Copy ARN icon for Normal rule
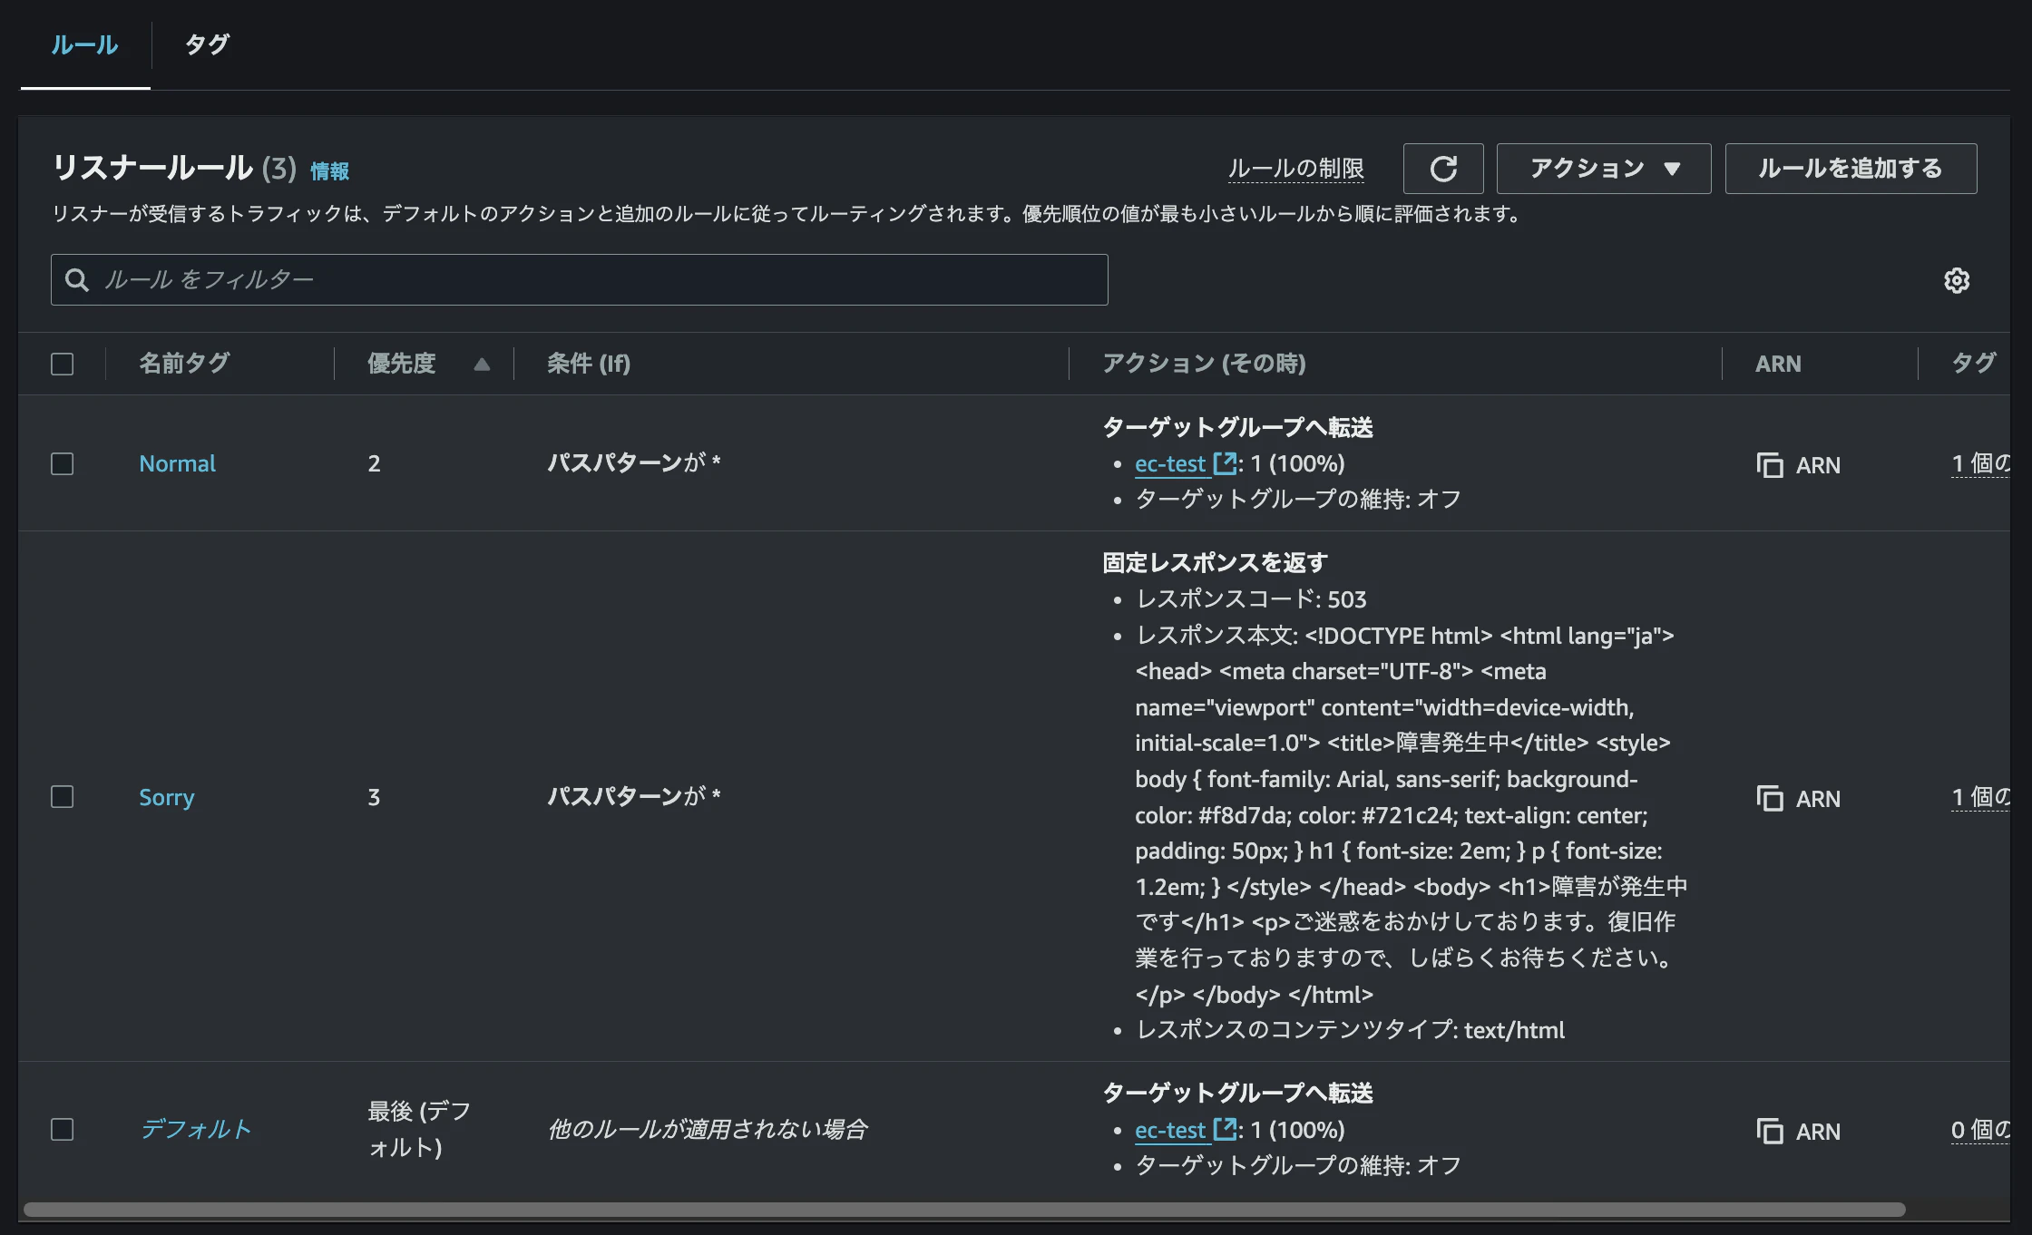This screenshot has height=1235, width=2032. [x=1770, y=465]
